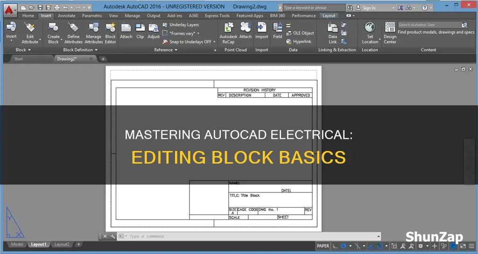
Task: Switch to the Express Tools ribbon tab
Action: pyautogui.click(x=217, y=15)
